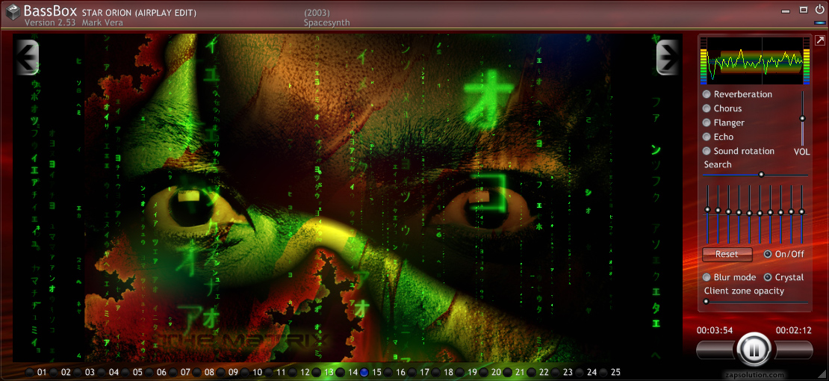Click the small blue indicator under the power icon
The width and height of the screenshot is (829, 381).
tap(819, 22)
